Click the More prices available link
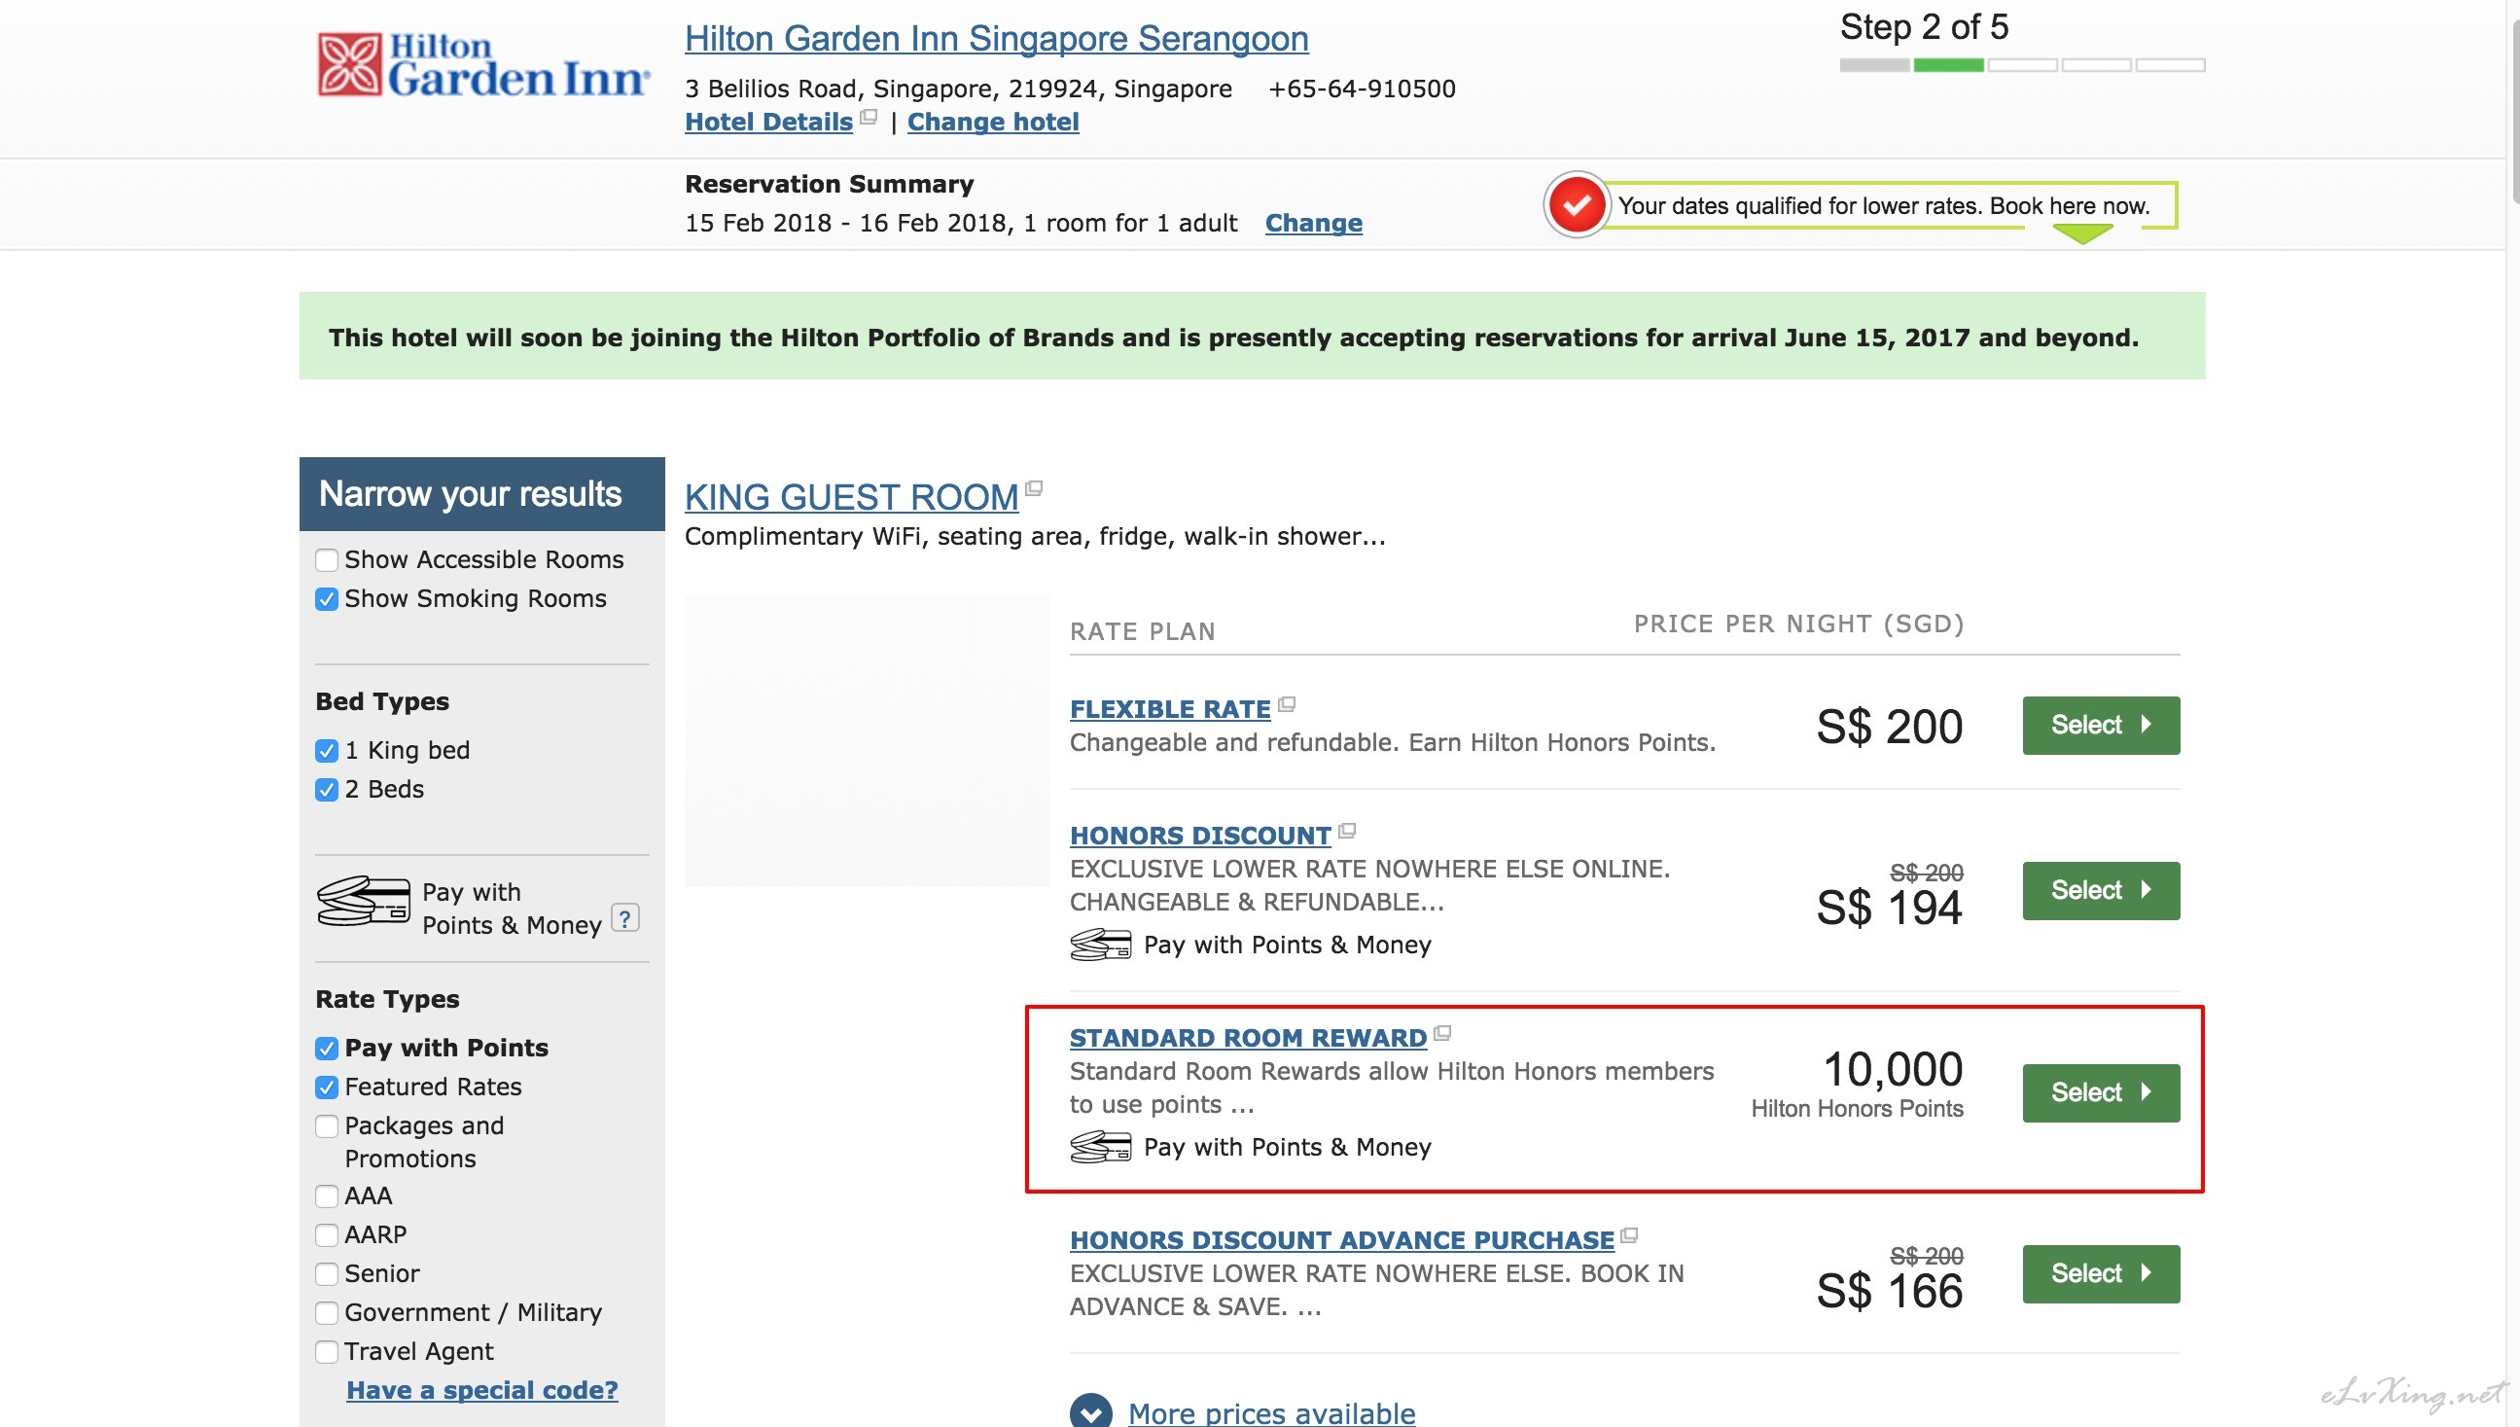The height and width of the screenshot is (1427, 2520). click(1271, 1412)
